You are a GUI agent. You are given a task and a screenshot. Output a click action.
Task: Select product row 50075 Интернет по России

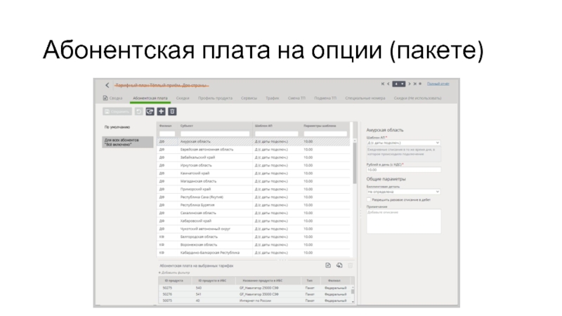[x=255, y=301]
